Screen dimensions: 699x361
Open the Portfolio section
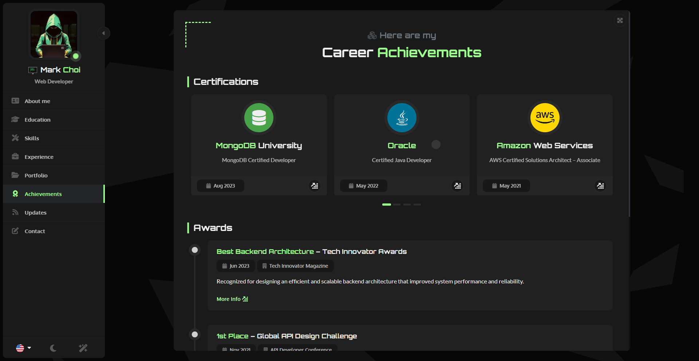pos(54,175)
